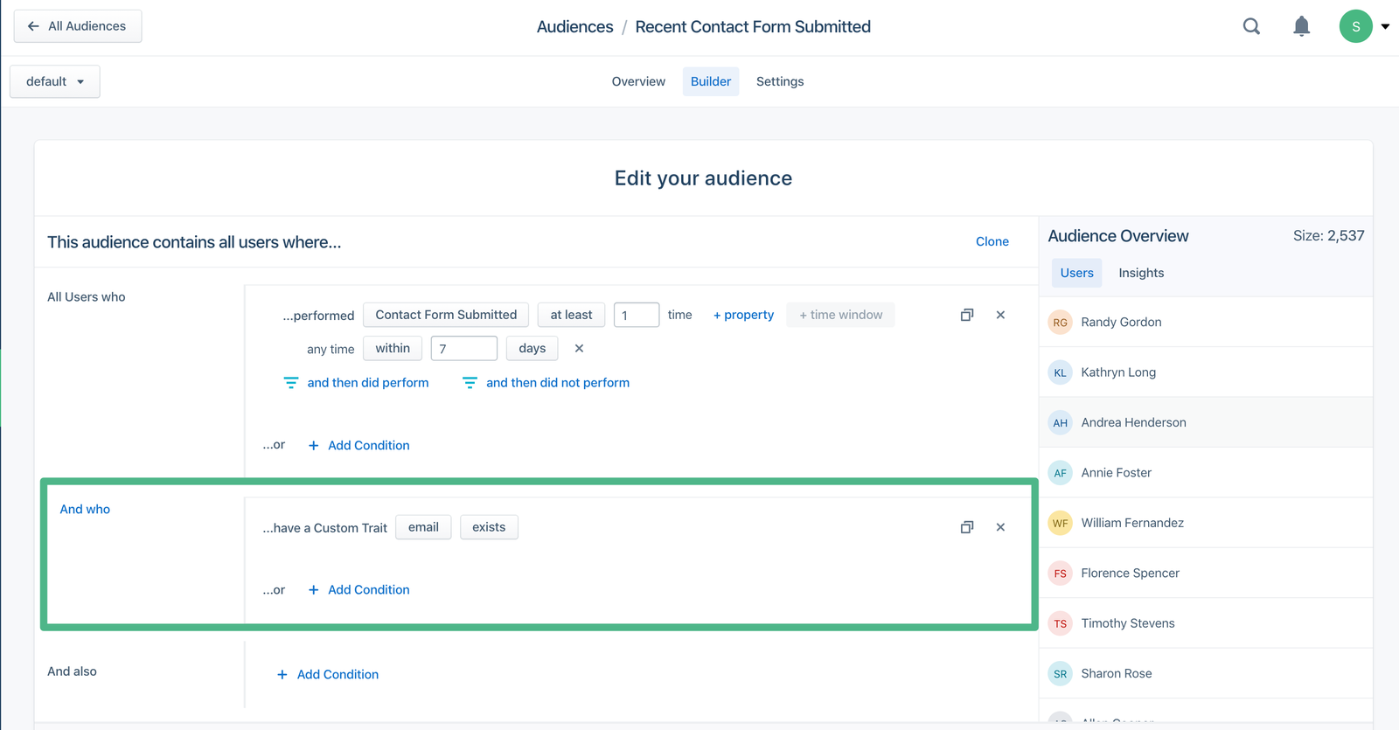
Task: Click the 'and then did perform' funnel icon
Action: [291, 383]
